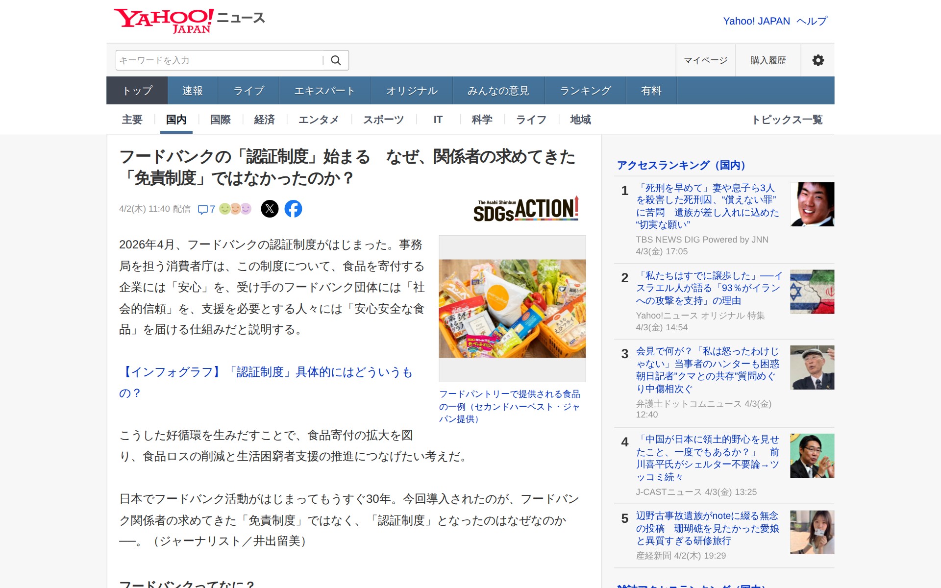Viewport: 941px width, 588px height.
Task: Select the スポーツ category tab
Action: click(x=383, y=120)
